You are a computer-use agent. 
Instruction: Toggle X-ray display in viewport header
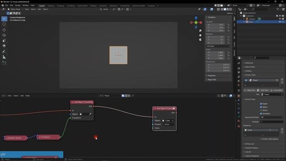click(219, 9)
